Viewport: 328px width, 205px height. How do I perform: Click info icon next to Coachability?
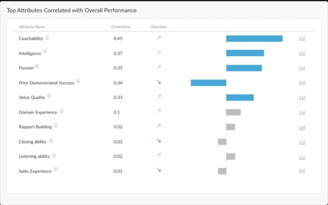(47, 38)
